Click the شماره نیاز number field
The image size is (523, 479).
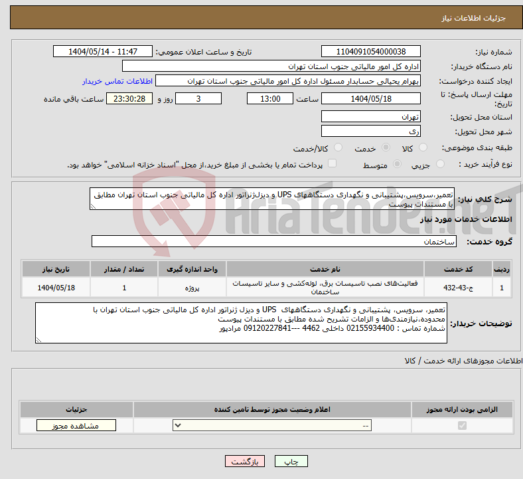coord(370,51)
